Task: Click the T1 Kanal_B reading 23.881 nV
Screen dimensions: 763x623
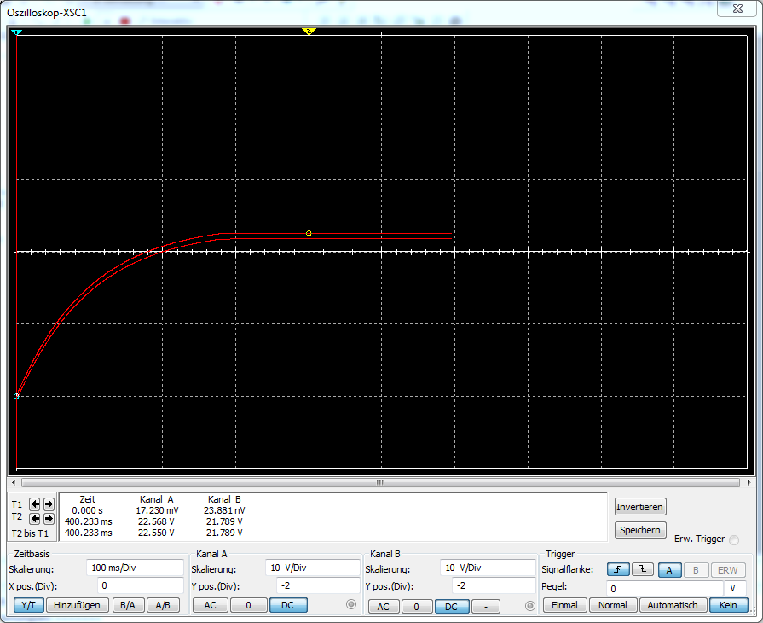Action: click(x=224, y=510)
